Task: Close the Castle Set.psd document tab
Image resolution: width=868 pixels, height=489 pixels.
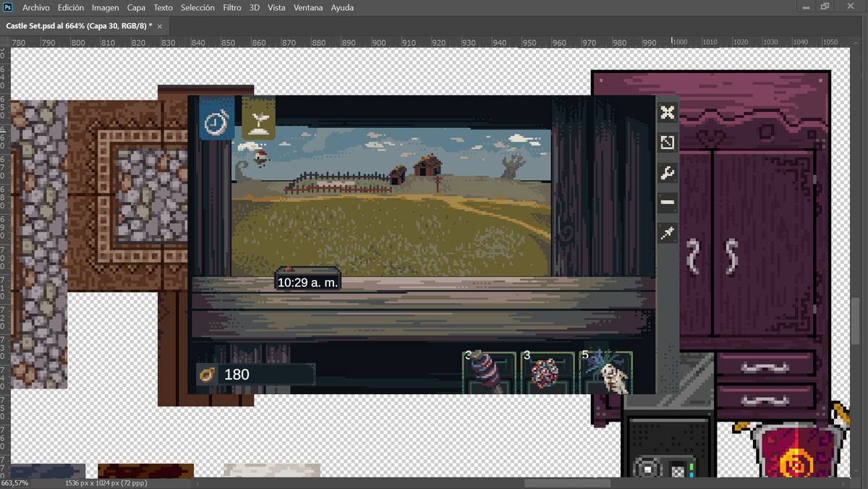Action: click(x=160, y=26)
